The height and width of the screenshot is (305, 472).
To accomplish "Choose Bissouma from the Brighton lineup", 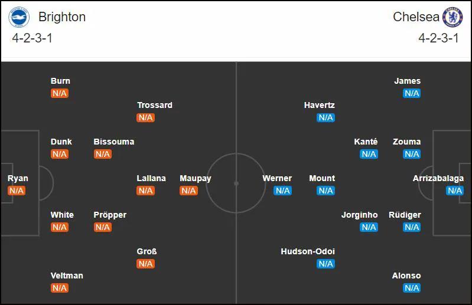I will click(x=114, y=142).
